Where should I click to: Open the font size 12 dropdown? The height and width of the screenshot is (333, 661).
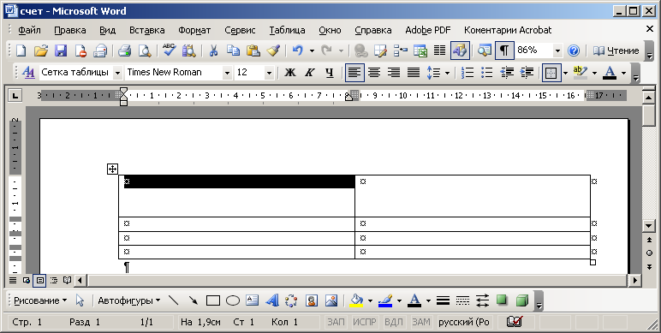tap(269, 73)
